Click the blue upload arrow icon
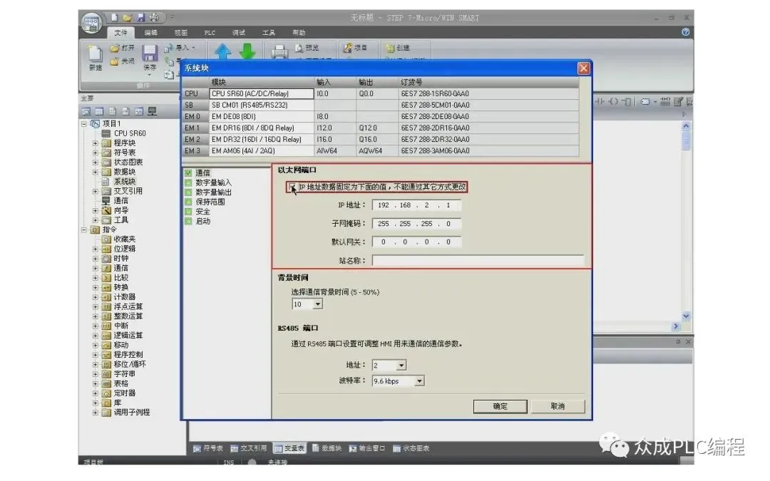 tap(223, 51)
